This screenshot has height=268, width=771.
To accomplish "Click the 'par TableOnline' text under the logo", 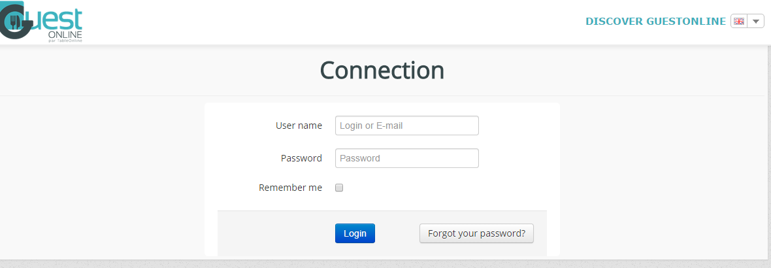I will click(65, 40).
